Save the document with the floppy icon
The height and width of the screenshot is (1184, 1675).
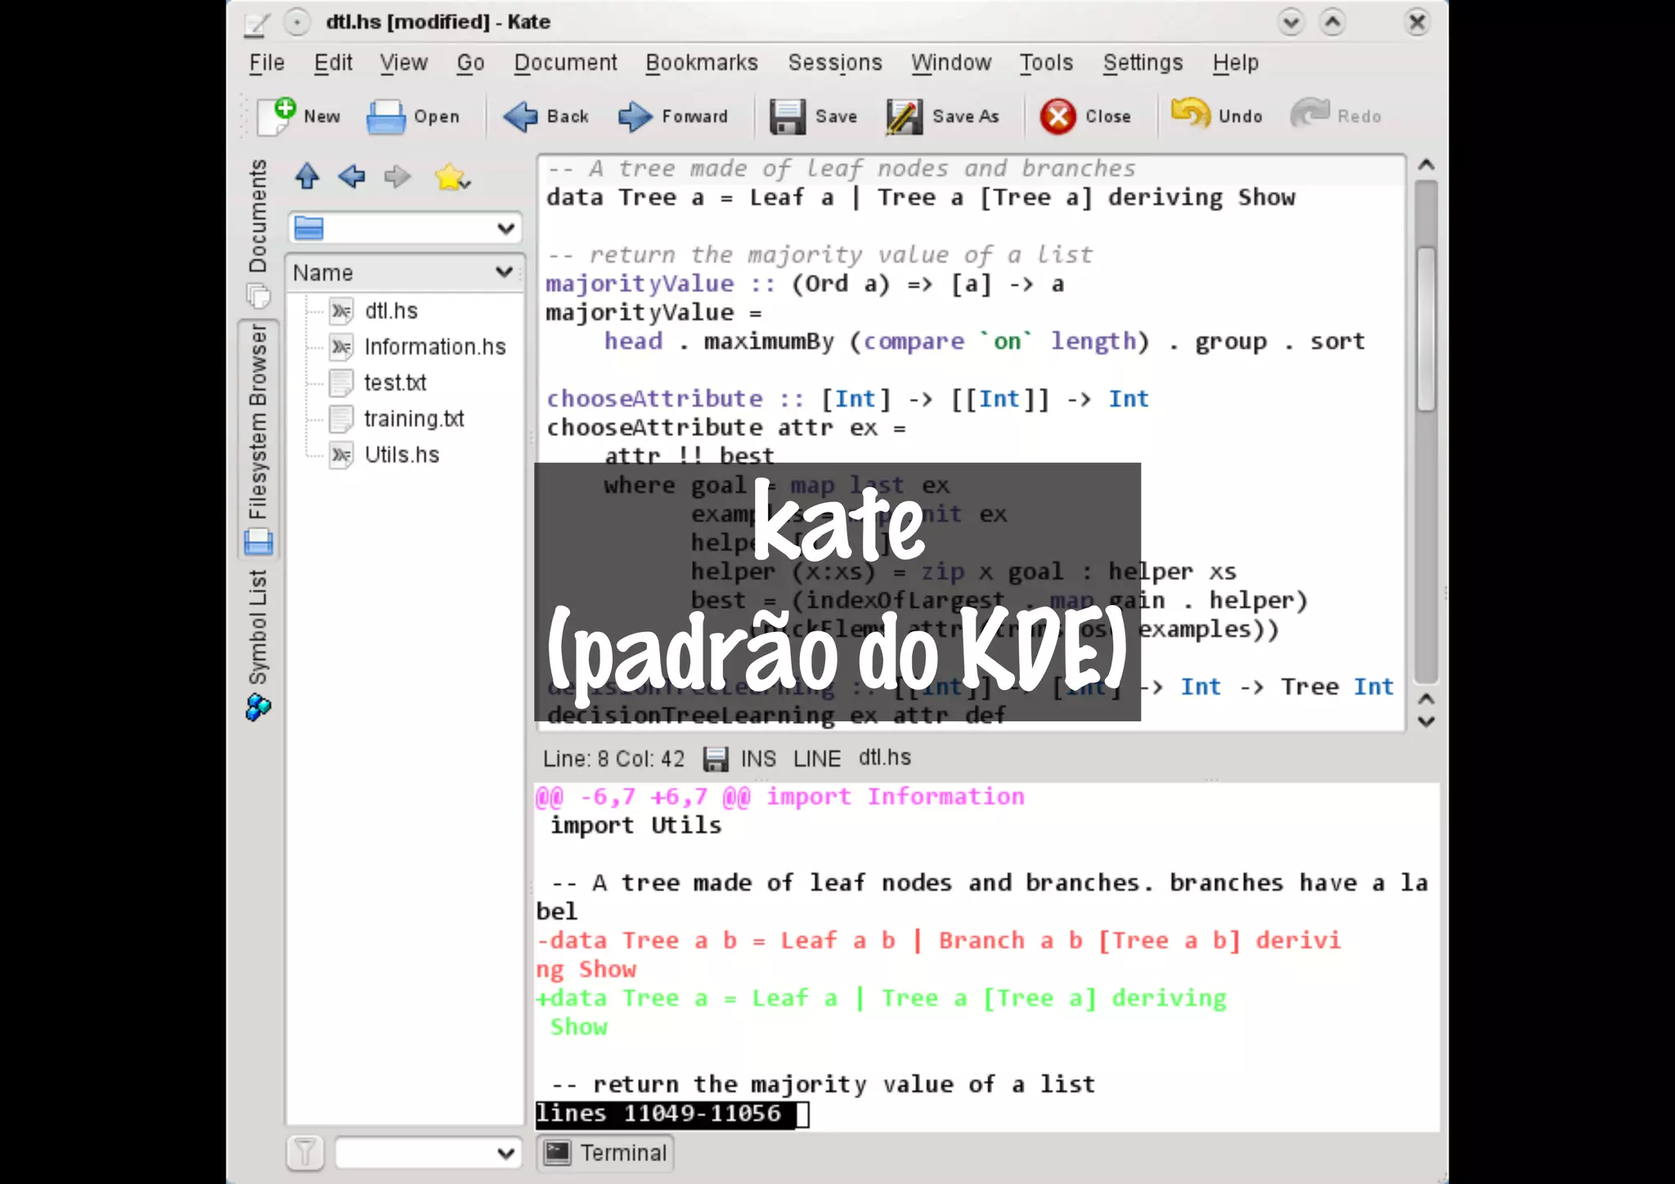(788, 117)
